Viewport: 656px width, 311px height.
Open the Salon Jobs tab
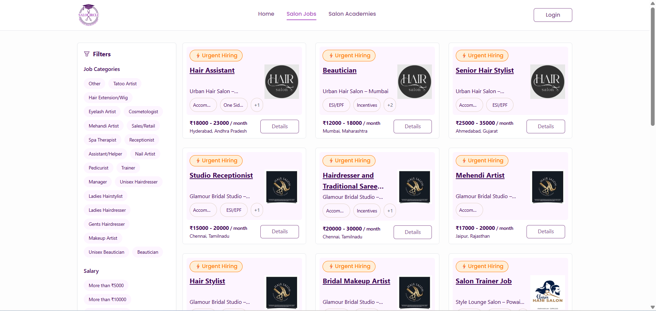tap(301, 14)
